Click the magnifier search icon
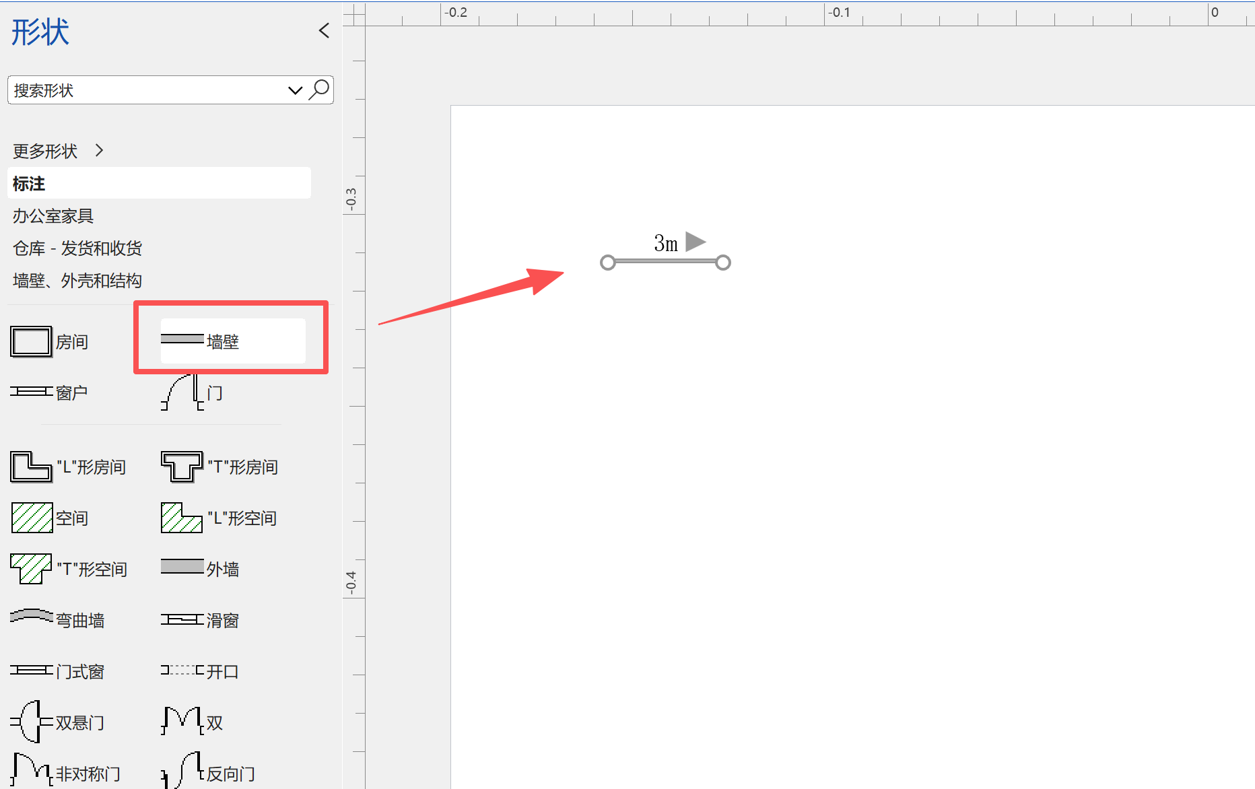 pyautogui.click(x=319, y=90)
